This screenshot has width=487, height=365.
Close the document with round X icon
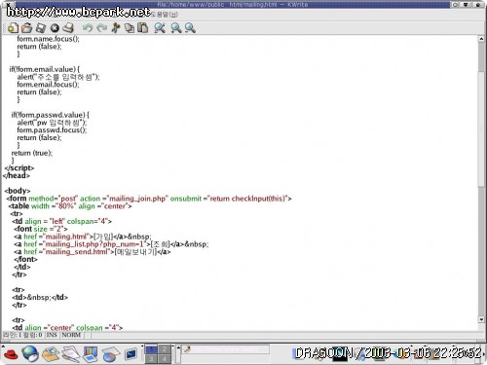tap(55, 28)
